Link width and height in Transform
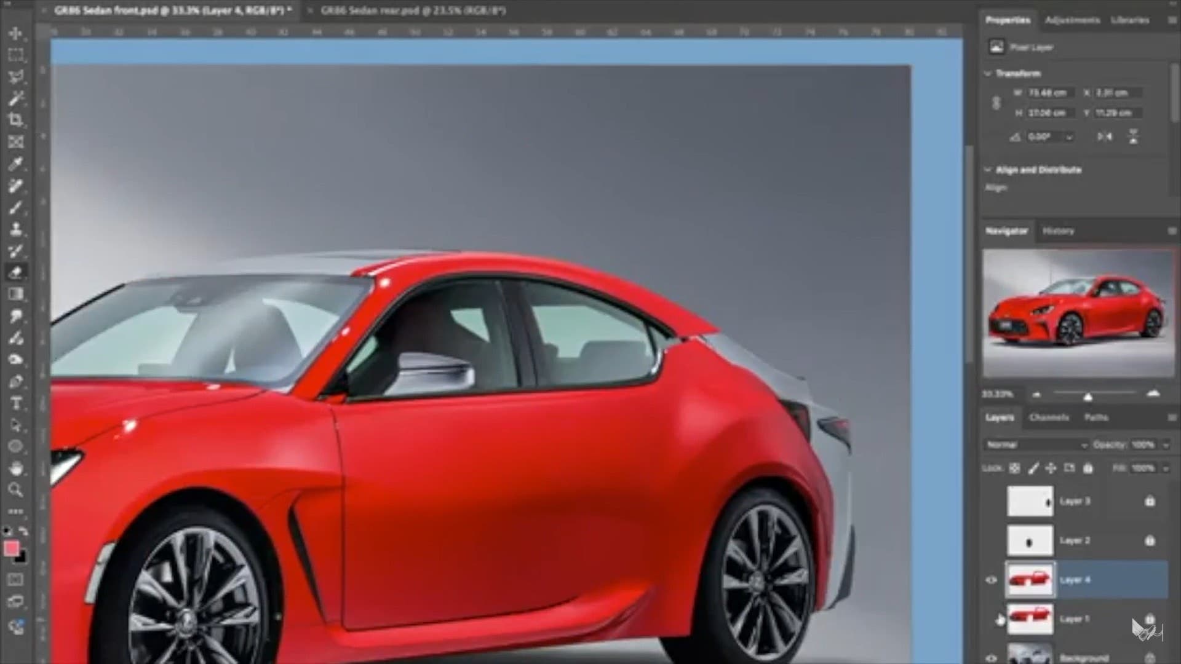 [x=996, y=103]
